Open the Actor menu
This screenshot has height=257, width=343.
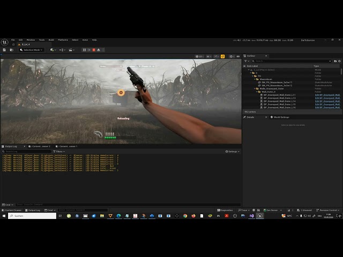[85, 40]
